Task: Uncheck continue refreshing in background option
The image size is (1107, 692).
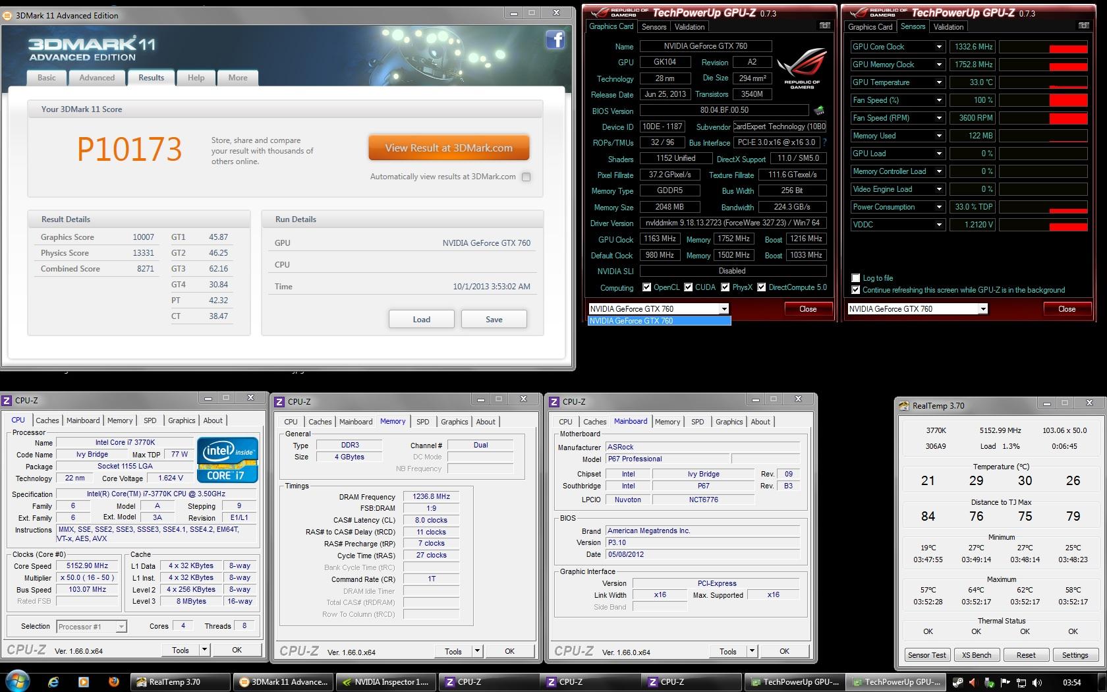Action: click(856, 290)
